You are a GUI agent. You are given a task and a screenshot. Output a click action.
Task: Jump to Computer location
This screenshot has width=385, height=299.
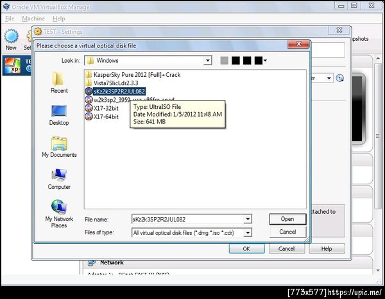(59, 179)
